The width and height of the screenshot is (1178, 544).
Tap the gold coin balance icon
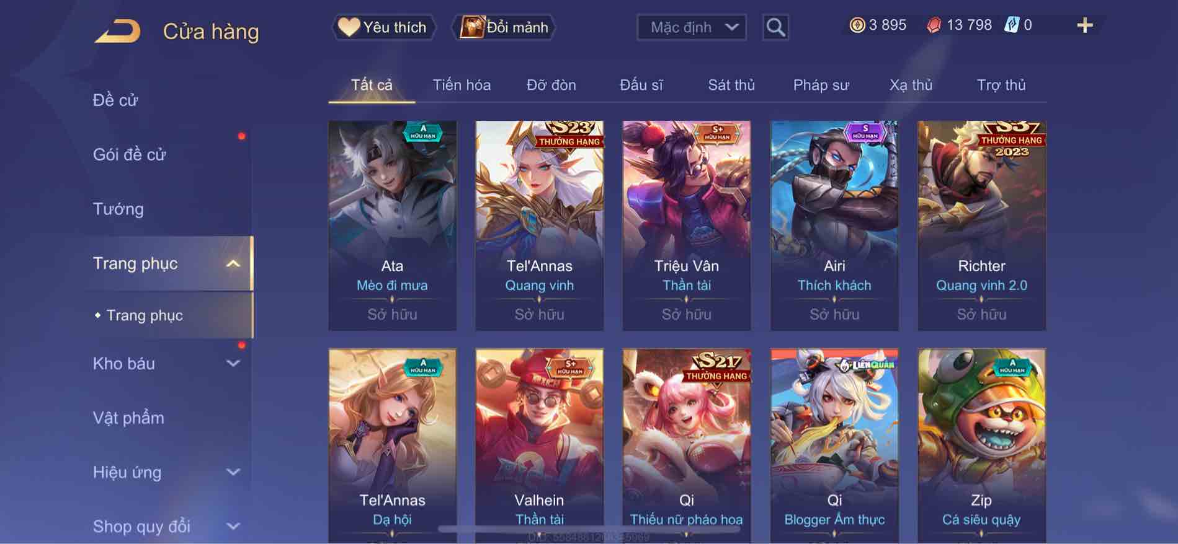coord(857,25)
